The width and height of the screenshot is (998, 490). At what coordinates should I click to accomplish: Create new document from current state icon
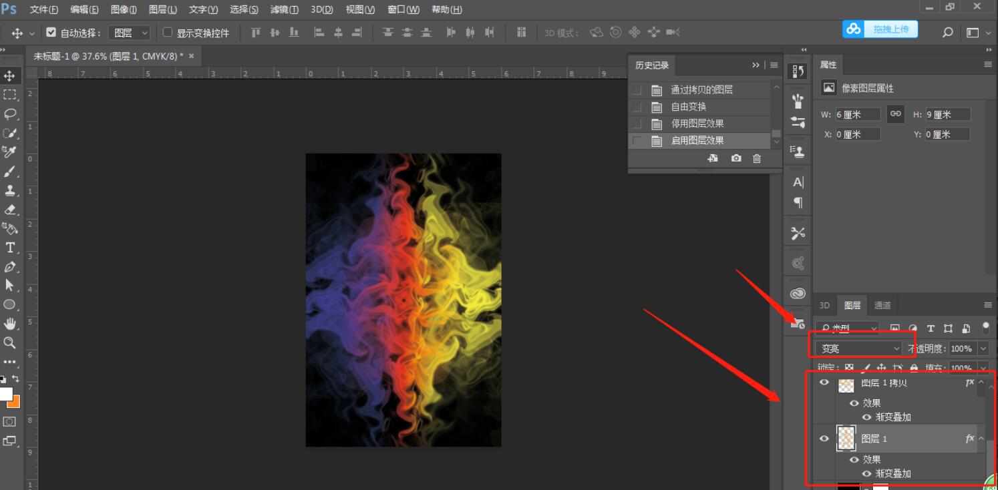pos(713,158)
